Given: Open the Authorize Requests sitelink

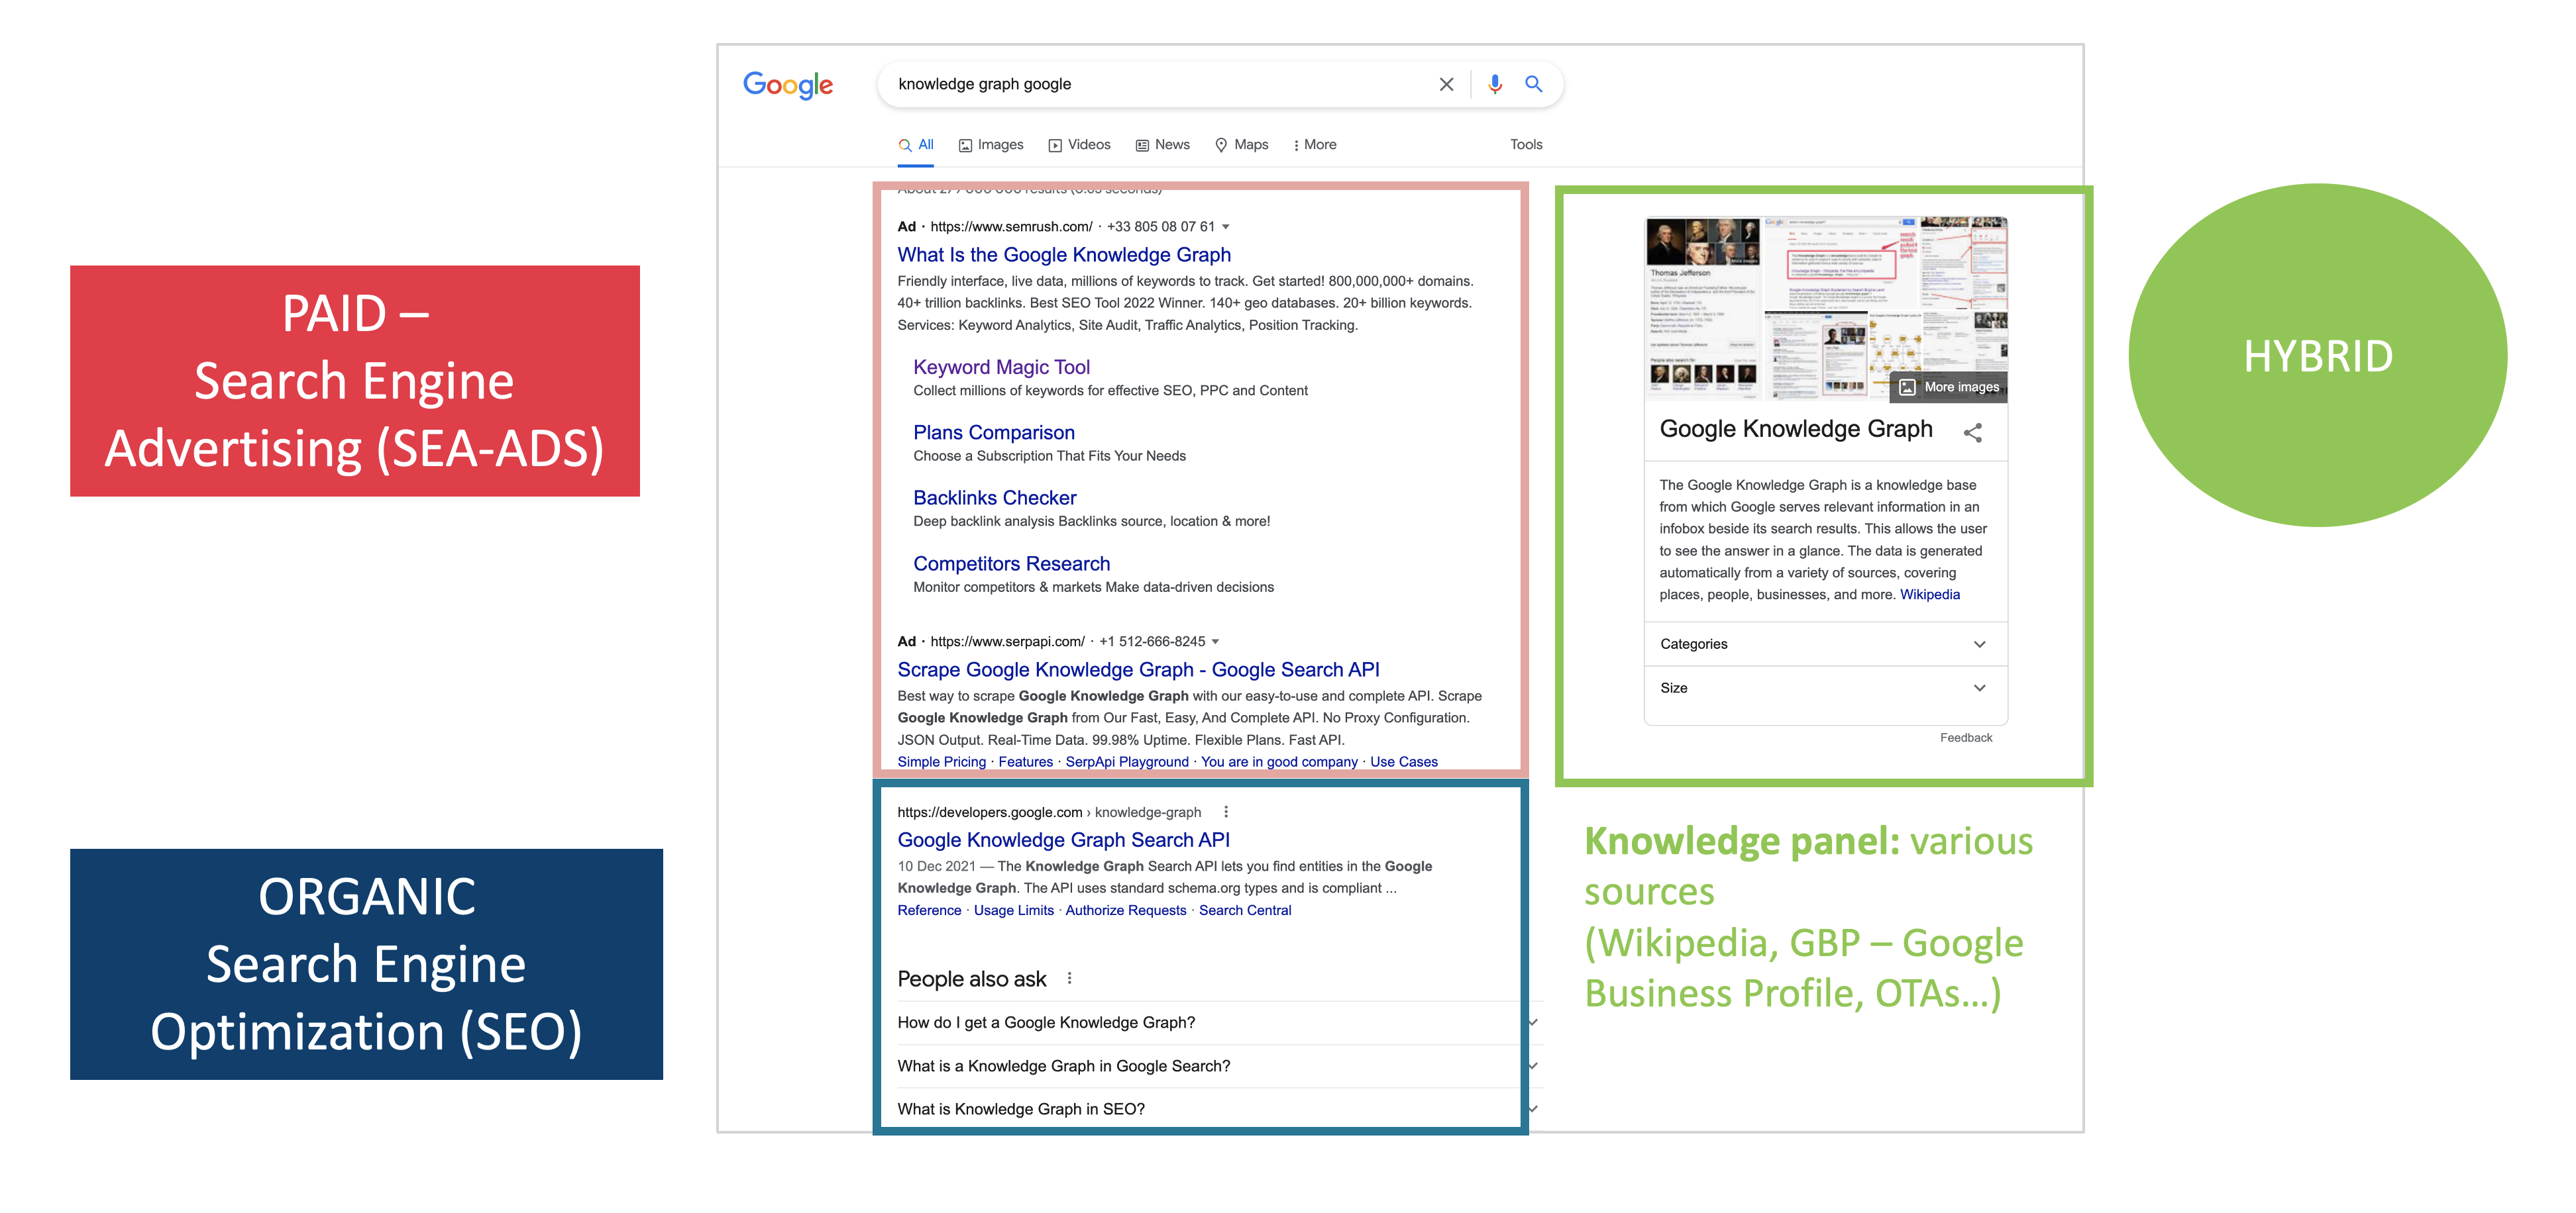Looking at the screenshot, I should coord(1126,910).
